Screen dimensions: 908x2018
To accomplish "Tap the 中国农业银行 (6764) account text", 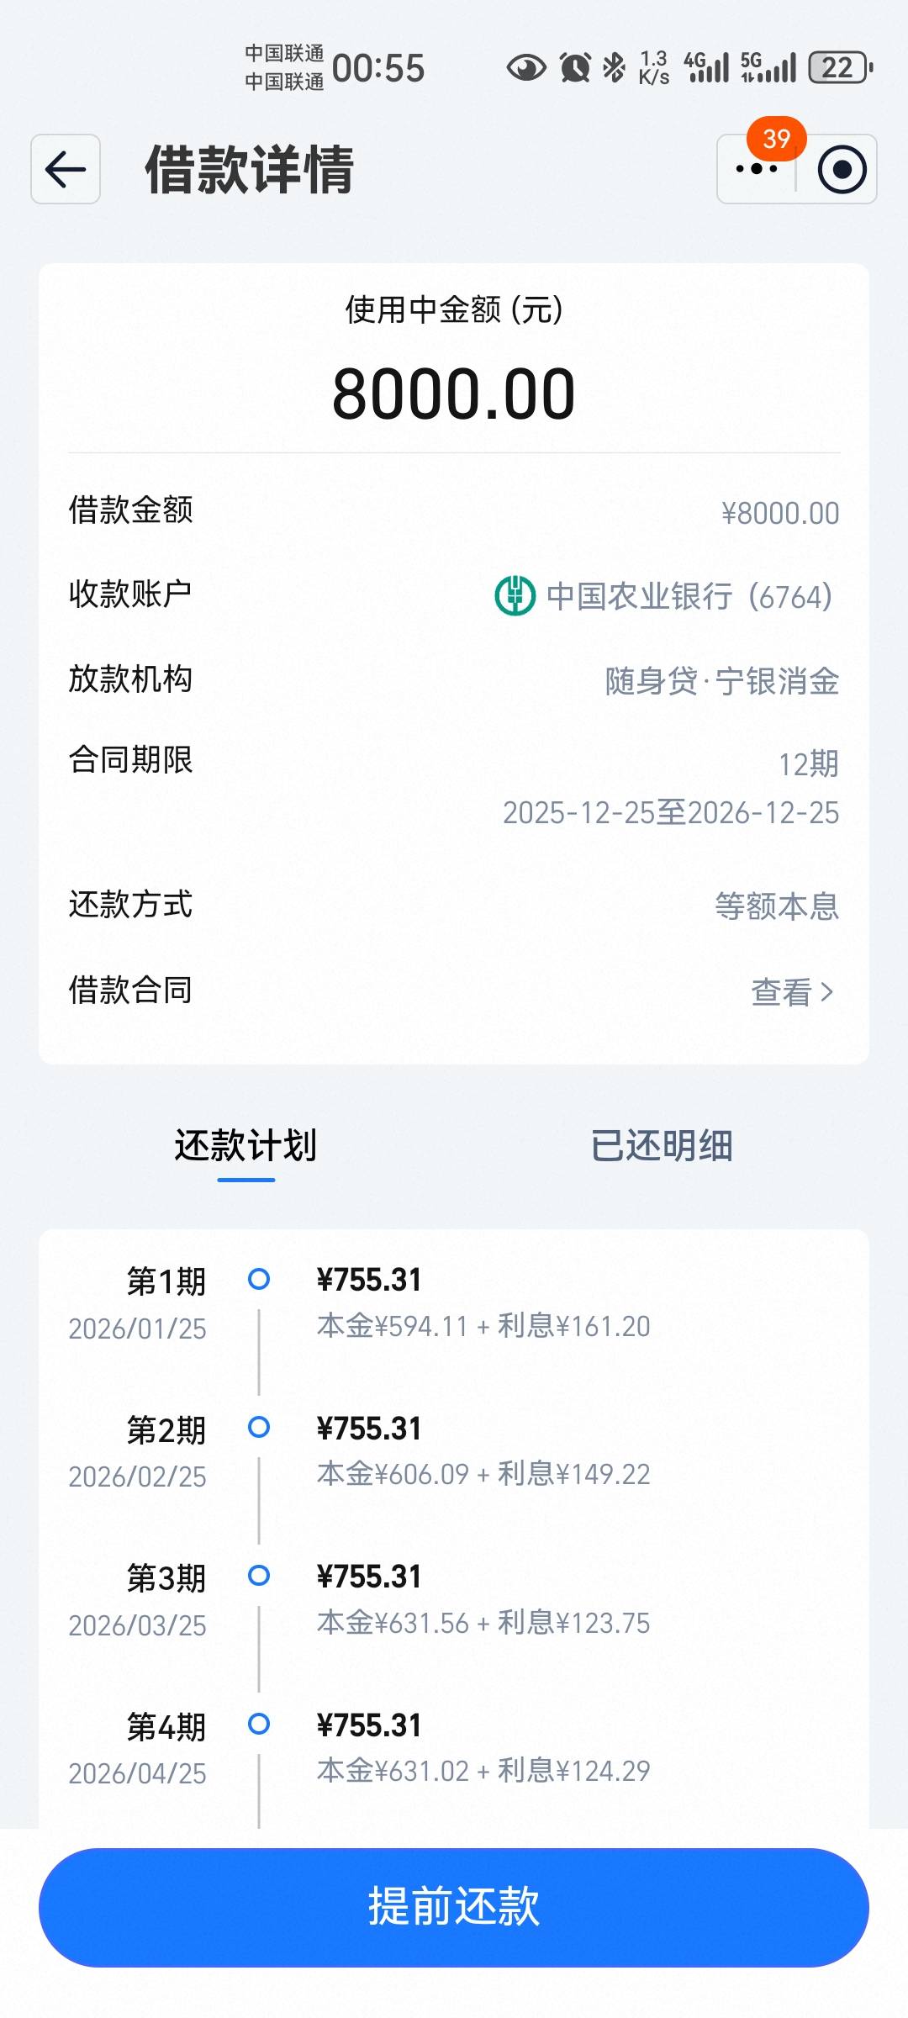I will pos(689,596).
